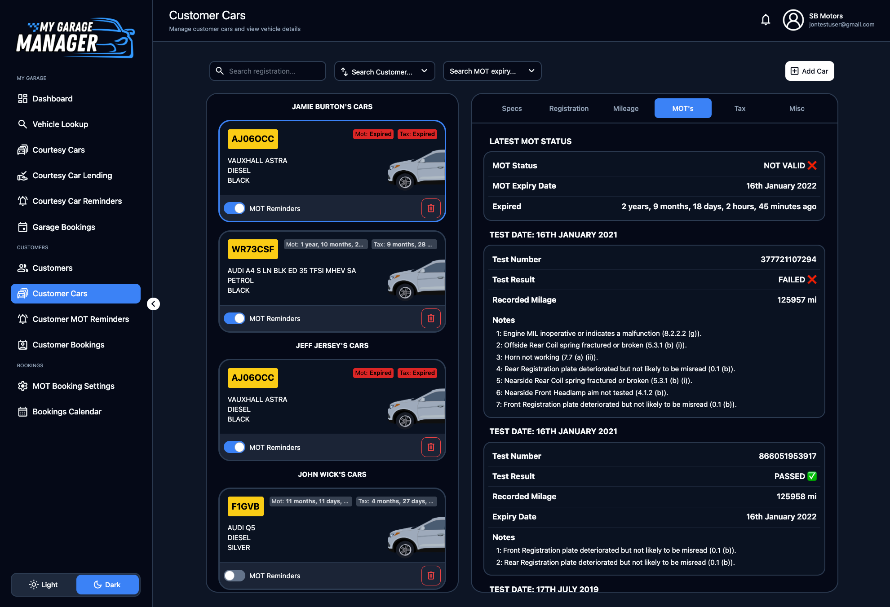Switch to the Mileage tab
Screen dimensions: 890x607
pyautogui.click(x=625, y=109)
